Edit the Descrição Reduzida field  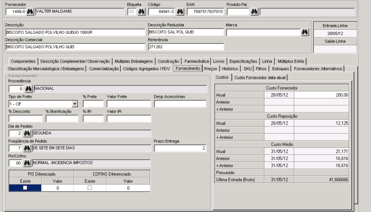tap(186, 32)
